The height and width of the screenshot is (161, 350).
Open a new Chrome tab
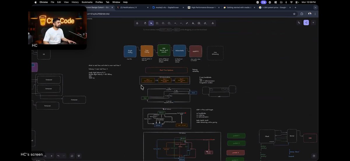[295, 8]
